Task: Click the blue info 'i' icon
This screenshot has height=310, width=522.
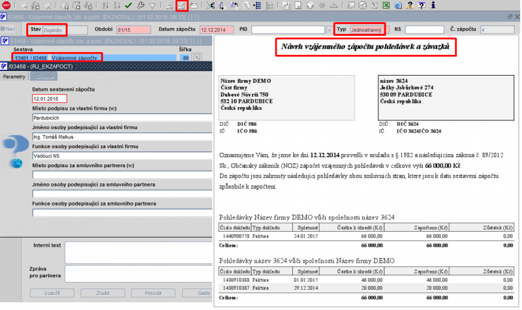Action: pos(433,5)
